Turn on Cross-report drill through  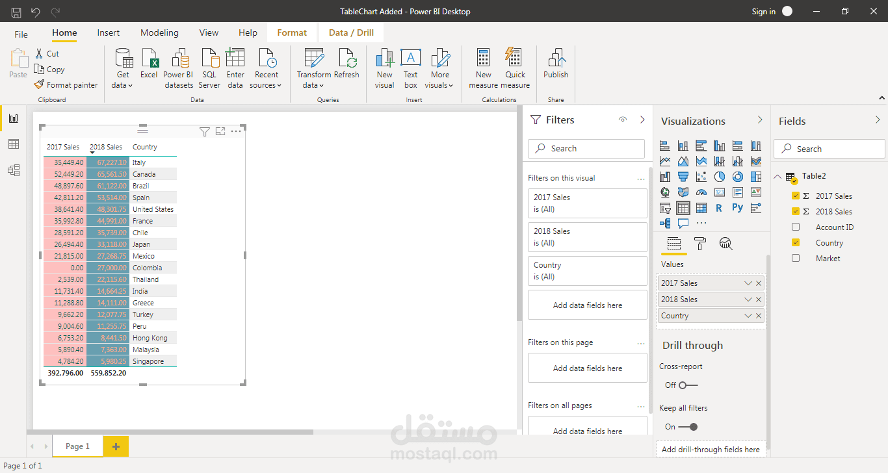[688, 385]
